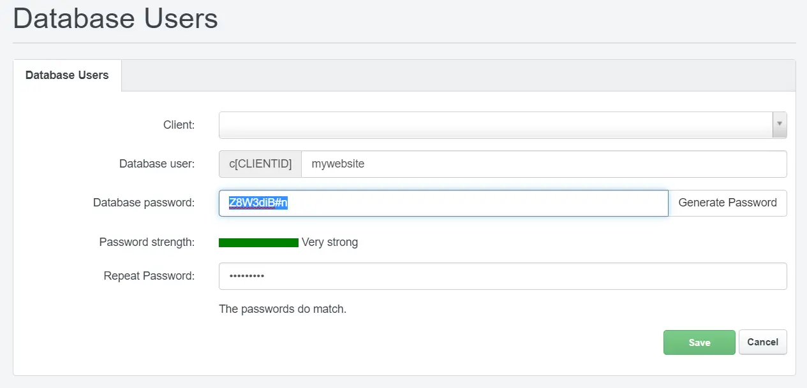The image size is (807, 388).
Task: Cancel the database user form
Action: point(762,342)
